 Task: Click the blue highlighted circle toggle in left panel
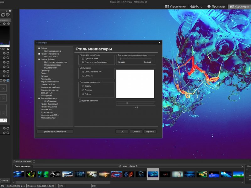[x=8, y=81]
